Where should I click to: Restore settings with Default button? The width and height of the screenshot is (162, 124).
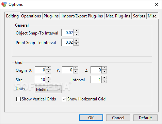145,118
